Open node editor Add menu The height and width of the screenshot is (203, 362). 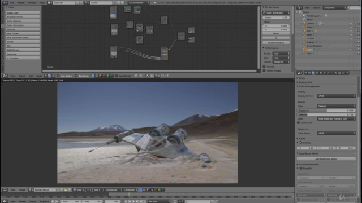31,76
